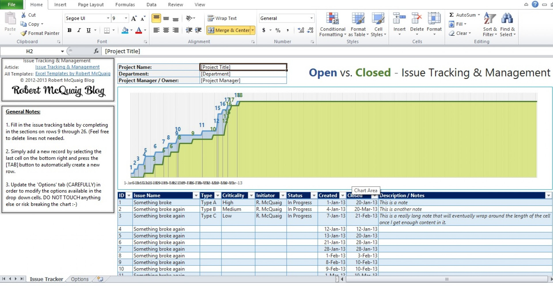This screenshot has width=553, height=286.
Task: Open the Page Layout ribbon tab
Action: [x=91, y=5]
